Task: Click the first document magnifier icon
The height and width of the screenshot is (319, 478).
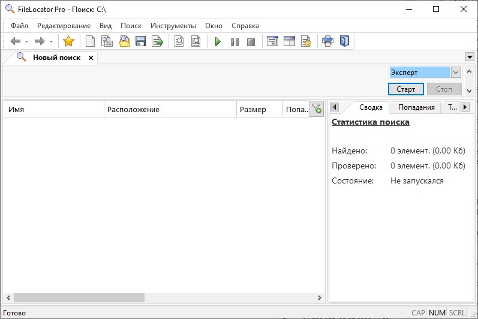Action: click(179, 41)
